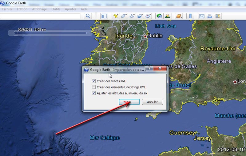The image size is (246, 156).
Task: Click the Royaume-Uni map label
Action: coord(218,49)
